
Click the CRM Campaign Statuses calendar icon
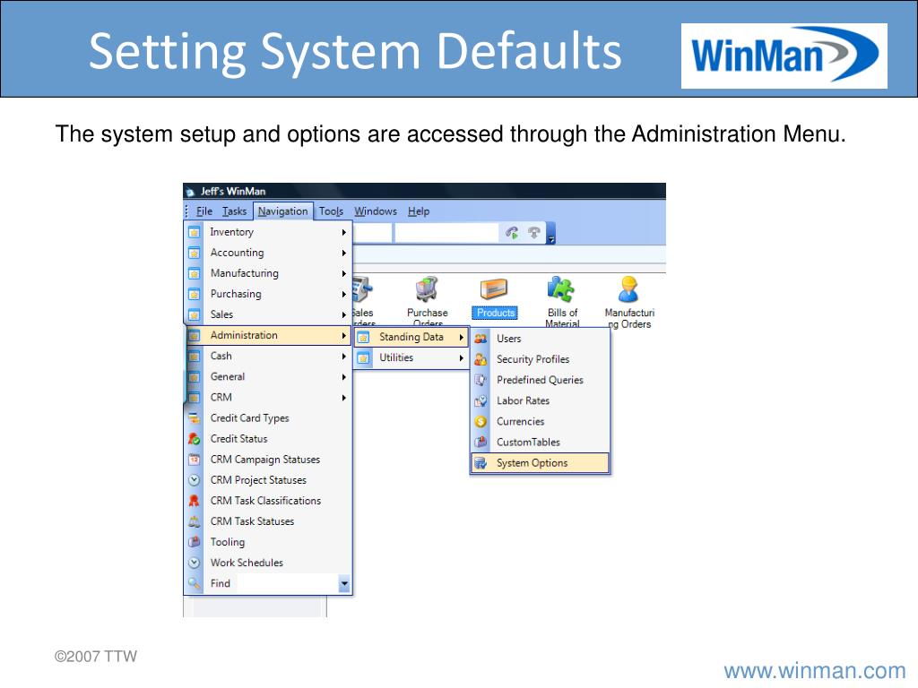point(195,460)
